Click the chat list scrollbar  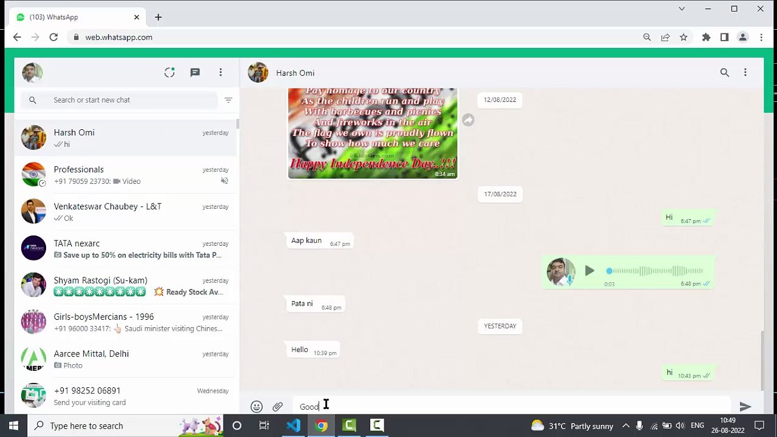click(238, 124)
